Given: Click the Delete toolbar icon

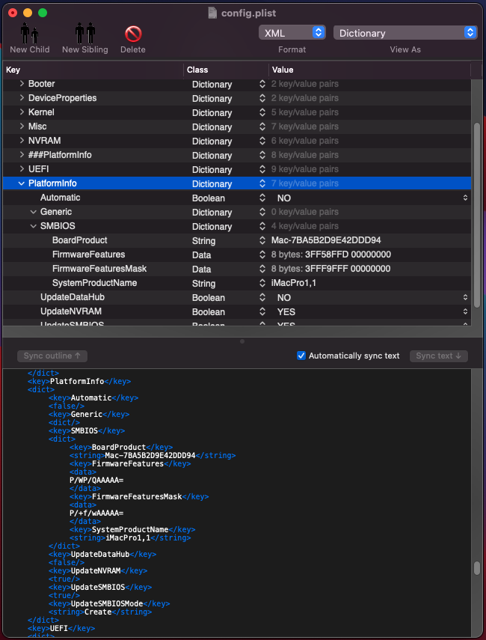Looking at the screenshot, I should [x=133, y=34].
